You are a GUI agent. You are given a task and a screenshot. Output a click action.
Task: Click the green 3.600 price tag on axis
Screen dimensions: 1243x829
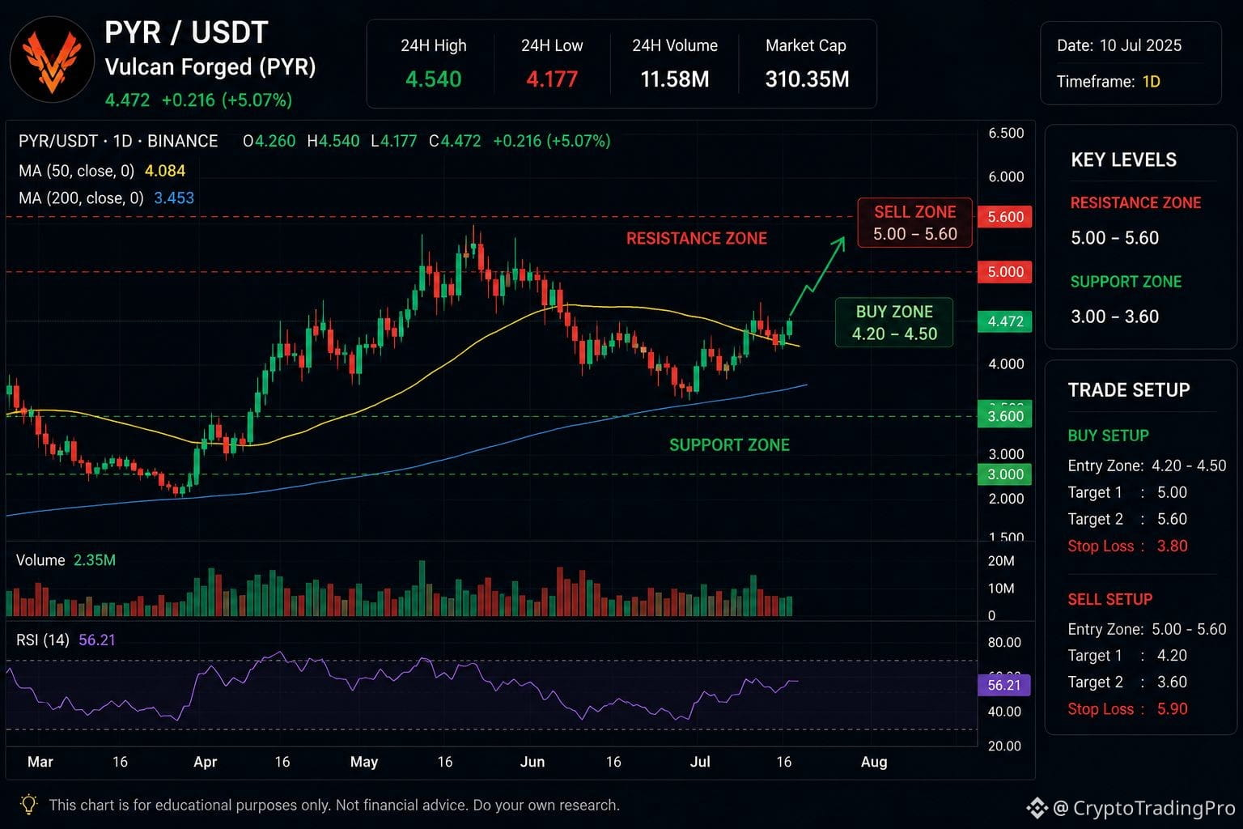click(1005, 416)
